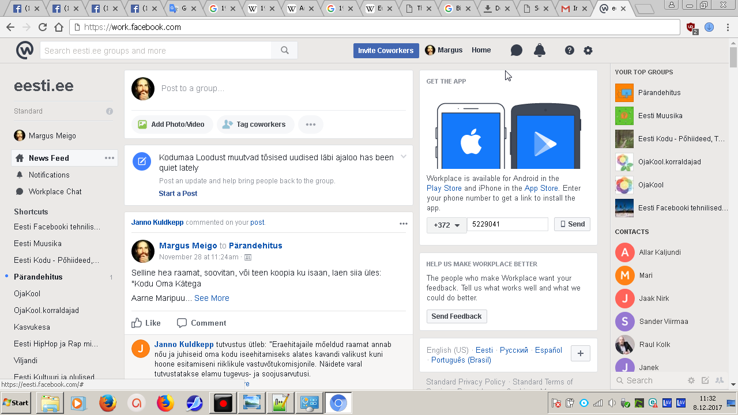
Task: Open post options ellipsis on Janno's comment story
Action: click(404, 224)
